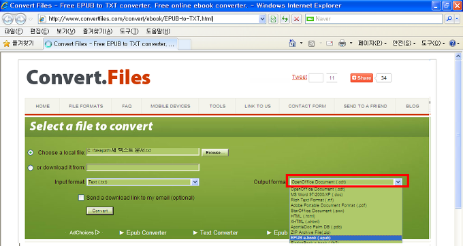
Task: Go back with the browser Back arrow
Action: [7, 19]
